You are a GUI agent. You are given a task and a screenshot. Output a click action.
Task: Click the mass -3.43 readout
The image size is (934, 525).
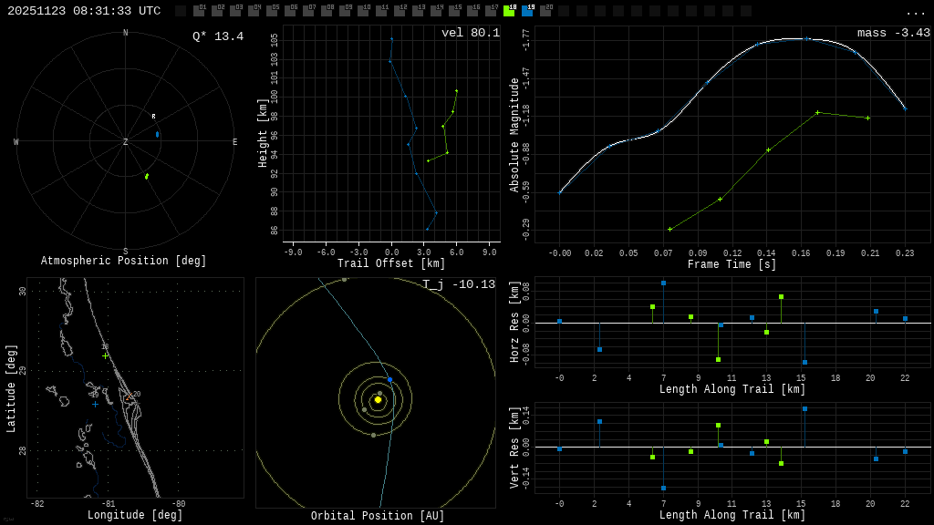point(893,33)
